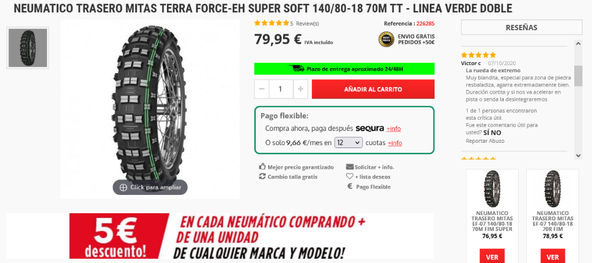Click the Cambio talla gratis refresh icon
Viewport: 592px width, 263px height.
(x=262, y=177)
